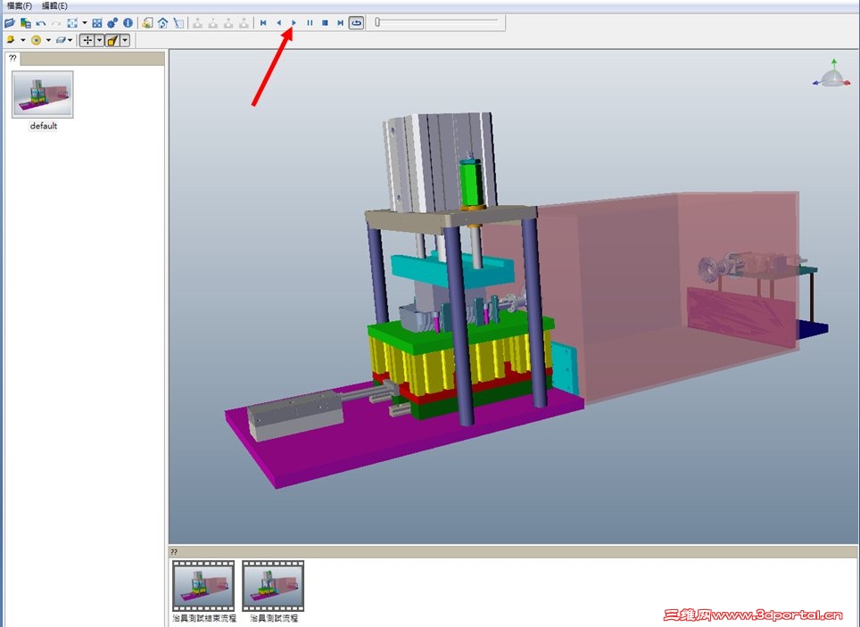Return to the home view icon
The width and height of the screenshot is (860, 627).
(x=163, y=23)
